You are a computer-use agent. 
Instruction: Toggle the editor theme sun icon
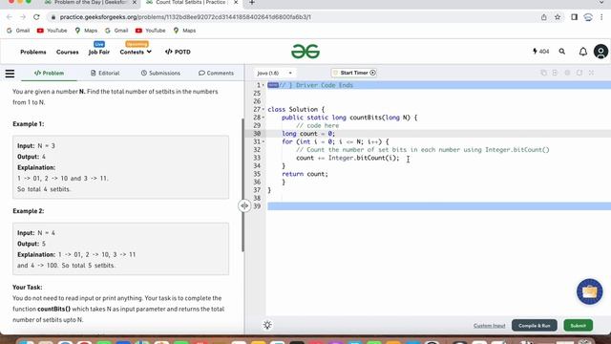267,325
